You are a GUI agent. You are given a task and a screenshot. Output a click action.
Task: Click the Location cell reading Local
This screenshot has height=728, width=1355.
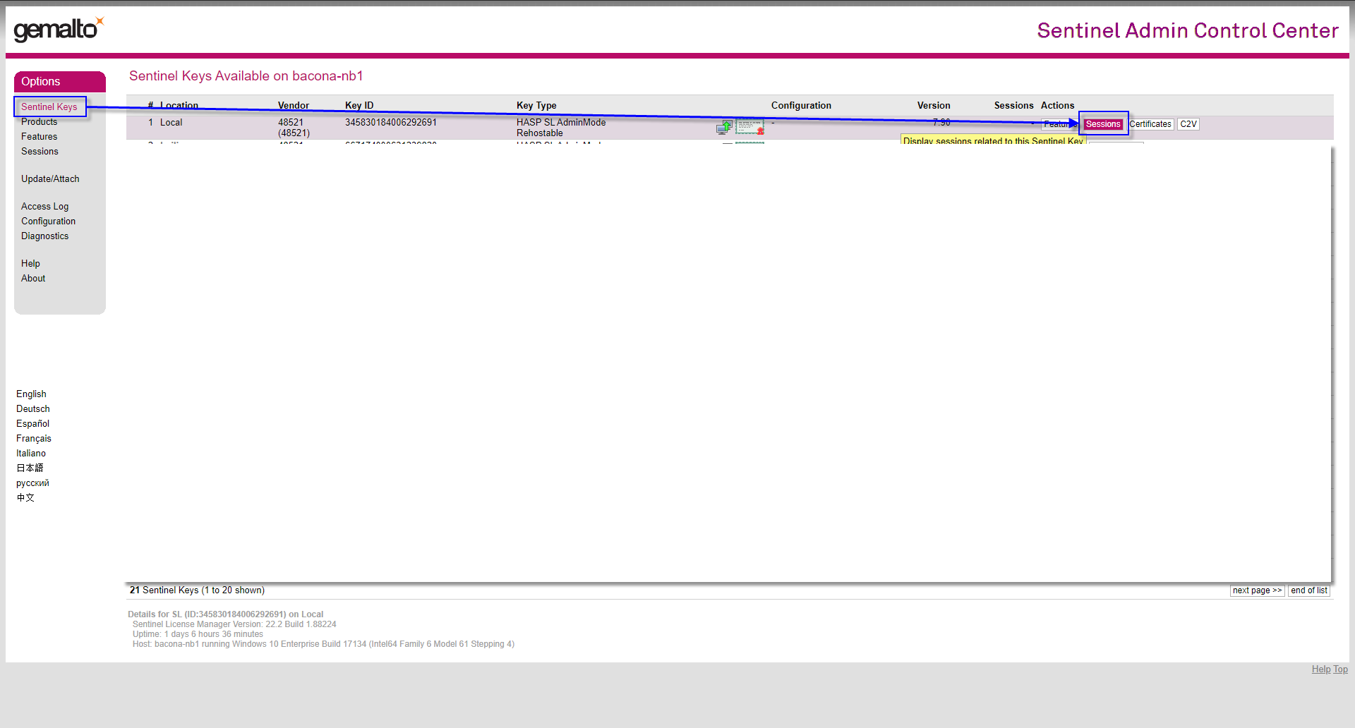tap(171, 123)
